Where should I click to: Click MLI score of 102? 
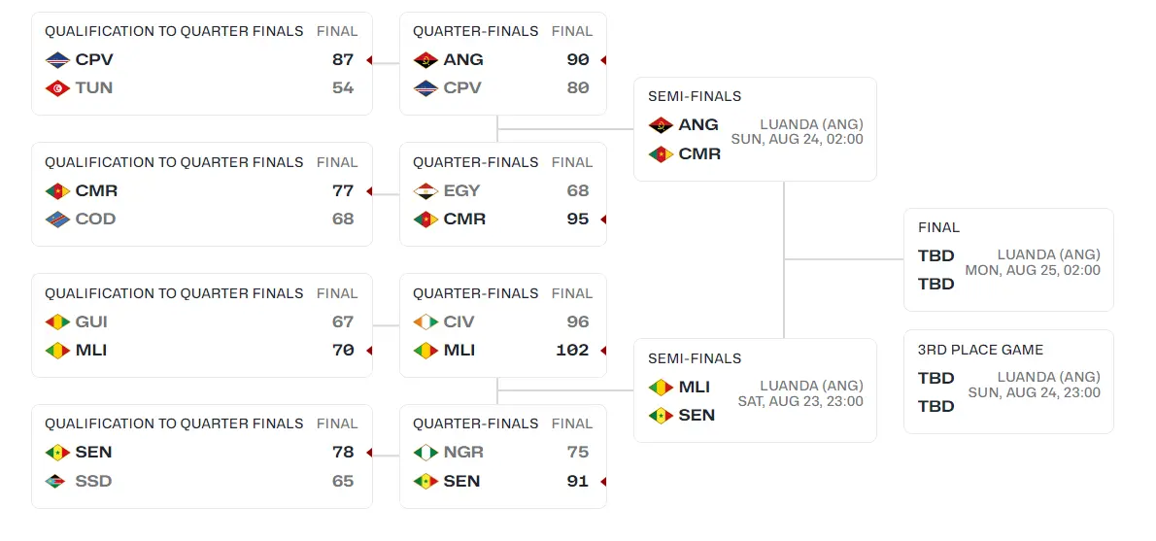coord(572,350)
